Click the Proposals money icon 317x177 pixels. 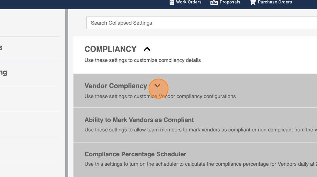(x=214, y=2)
